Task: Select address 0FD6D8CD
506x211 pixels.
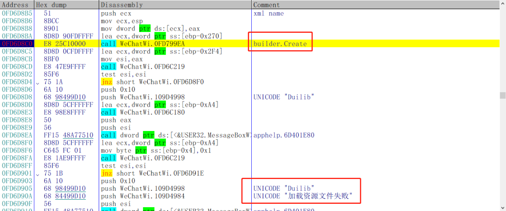Action: point(17,67)
